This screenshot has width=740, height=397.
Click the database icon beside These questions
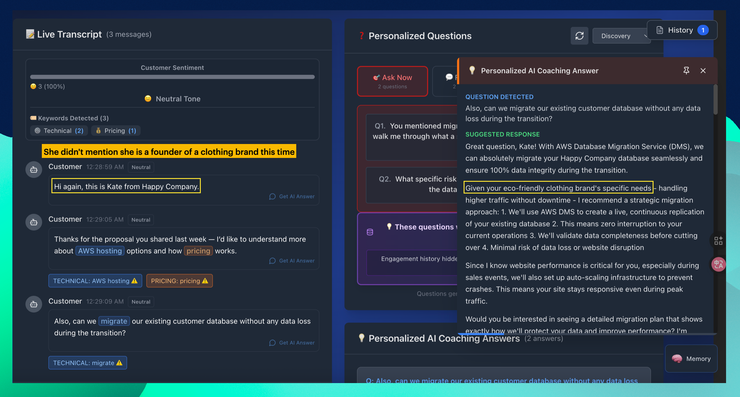click(x=370, y=232)
